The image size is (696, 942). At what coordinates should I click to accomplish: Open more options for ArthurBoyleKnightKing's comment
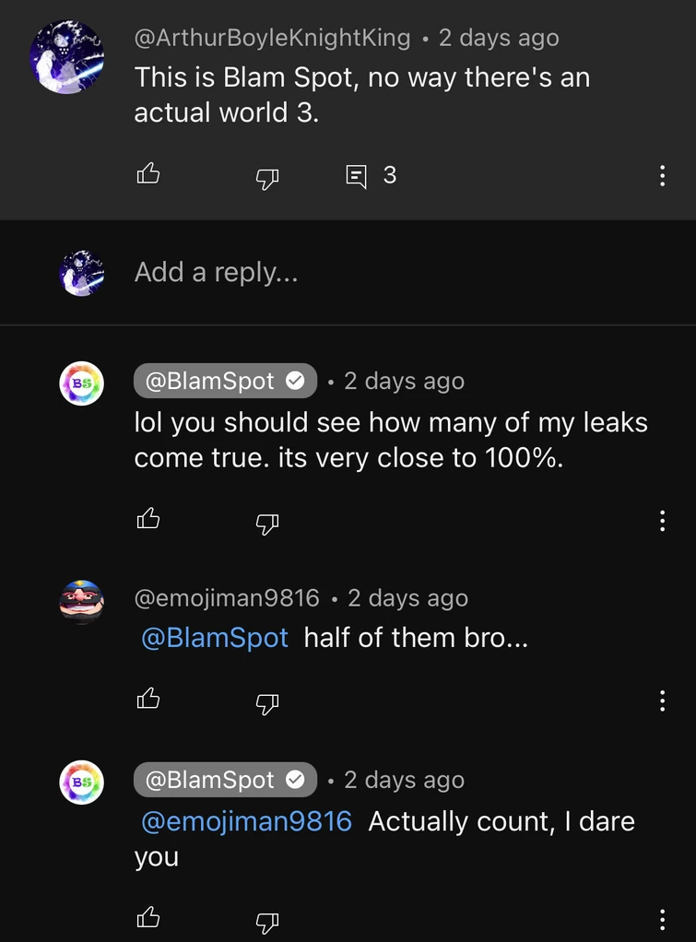pos(662,176)
